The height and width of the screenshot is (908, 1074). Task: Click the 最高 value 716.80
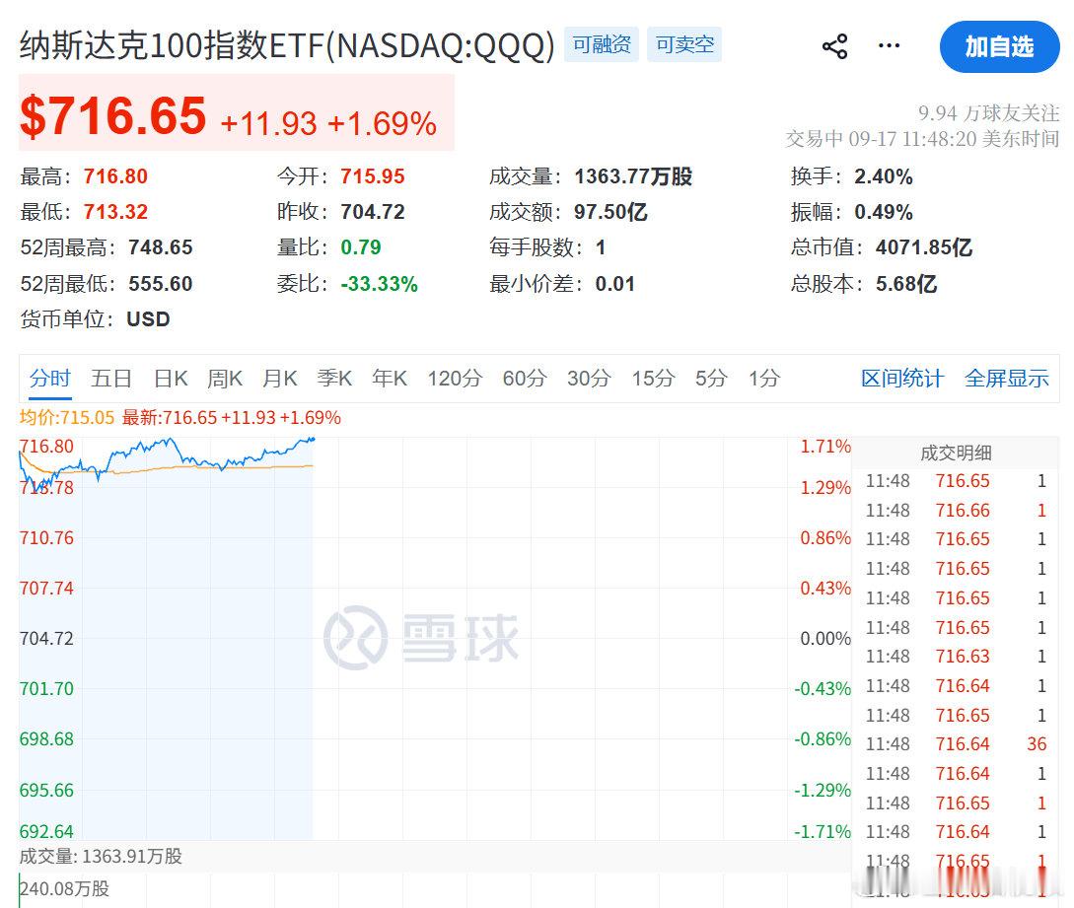coord(115,176)
